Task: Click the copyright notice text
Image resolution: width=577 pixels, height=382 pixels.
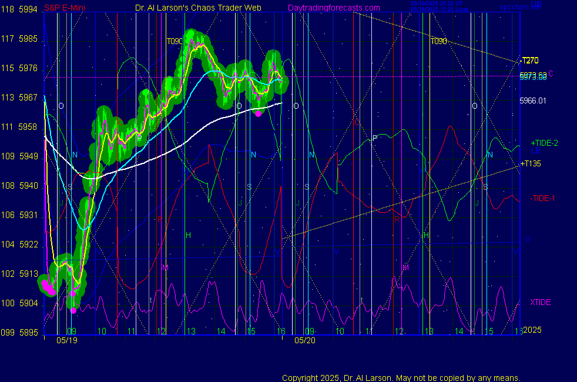Action: tap(401, 378)
